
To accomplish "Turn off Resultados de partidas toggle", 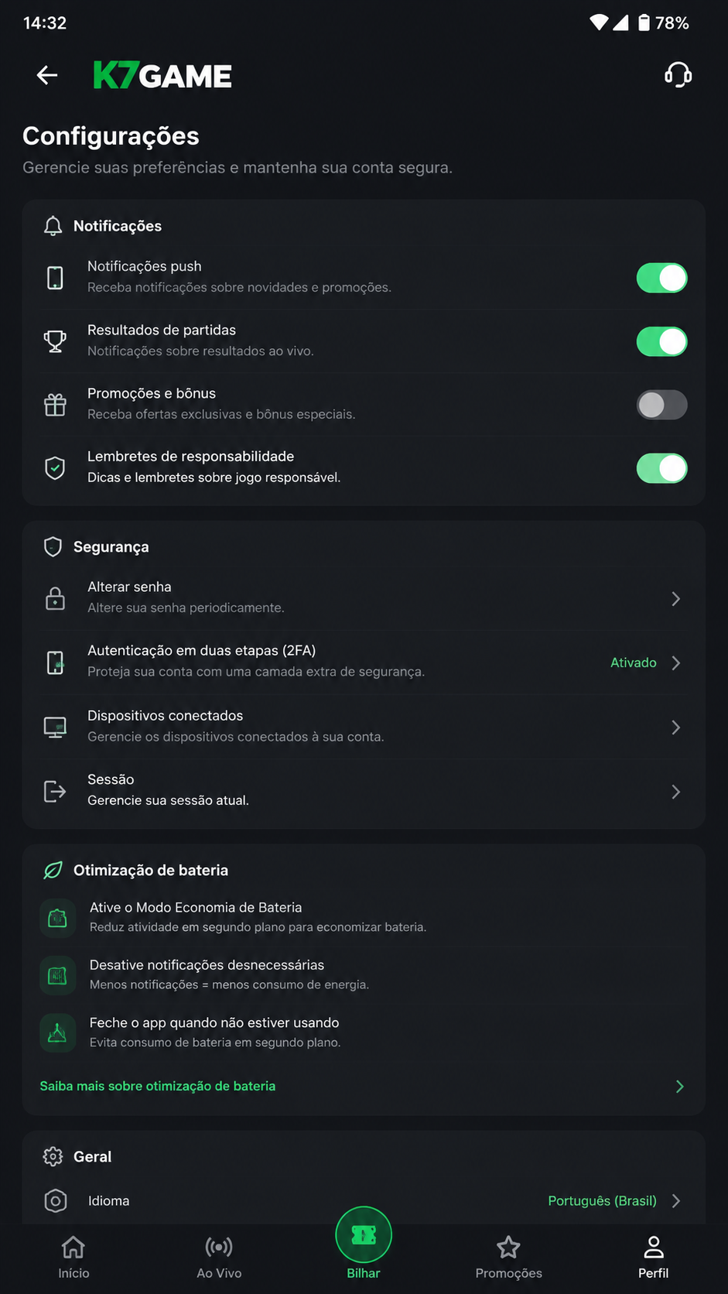I will tap(661, 341).
